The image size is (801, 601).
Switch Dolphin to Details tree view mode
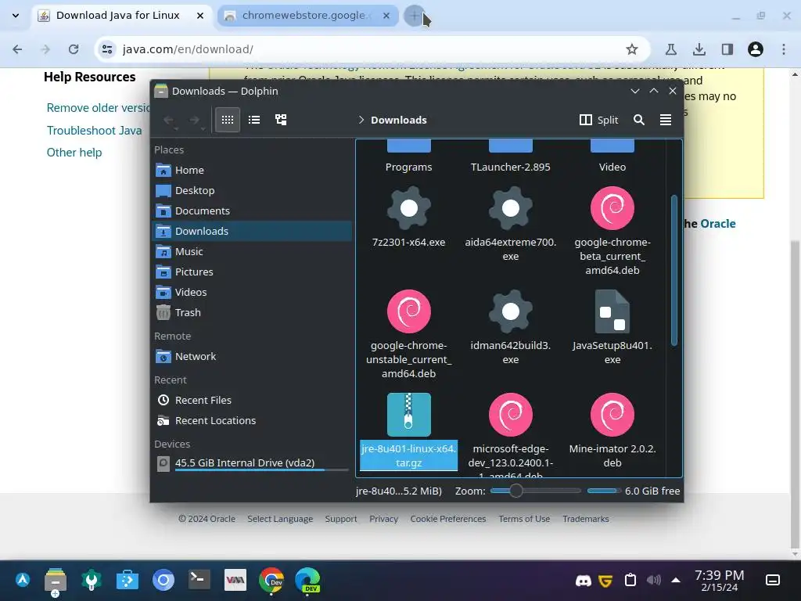[x=281, y=120]
